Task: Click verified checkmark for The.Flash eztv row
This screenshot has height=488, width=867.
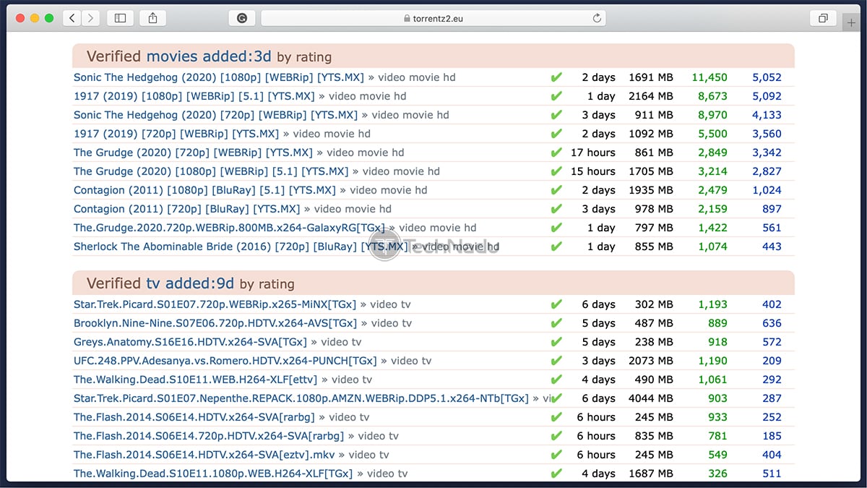Action: point(556,455)
